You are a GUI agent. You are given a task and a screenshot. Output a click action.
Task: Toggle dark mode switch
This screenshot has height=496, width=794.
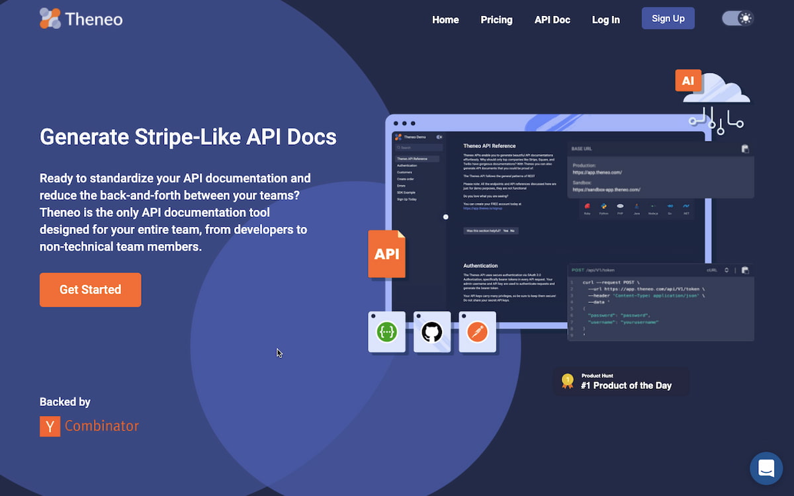click(x=737, y=19)
